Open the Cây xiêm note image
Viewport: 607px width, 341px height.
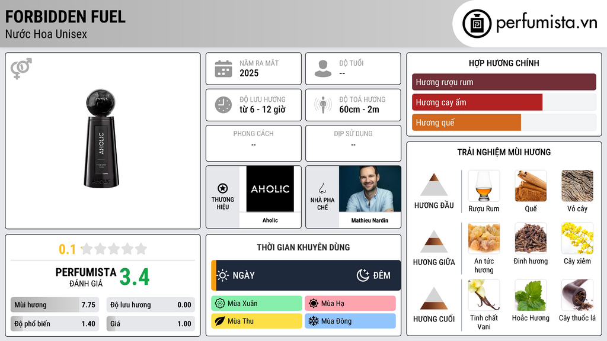577,238
